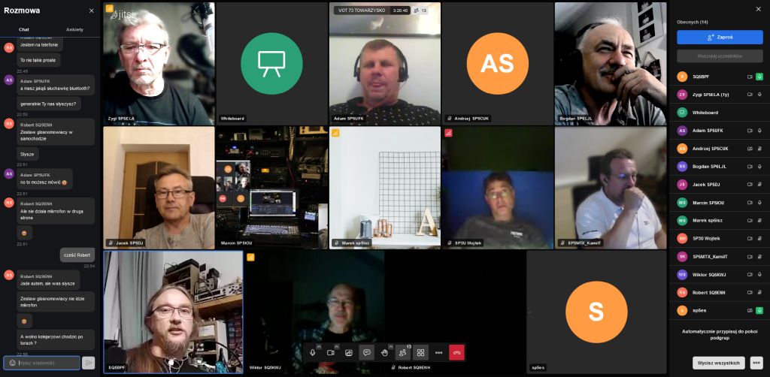Select the Marek sp5isz video tile

(x=384, y=188)
